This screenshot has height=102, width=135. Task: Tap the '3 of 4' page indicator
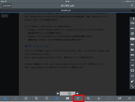point(5,16)
